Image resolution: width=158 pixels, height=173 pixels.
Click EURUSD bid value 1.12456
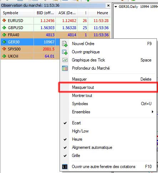point(47,21)
